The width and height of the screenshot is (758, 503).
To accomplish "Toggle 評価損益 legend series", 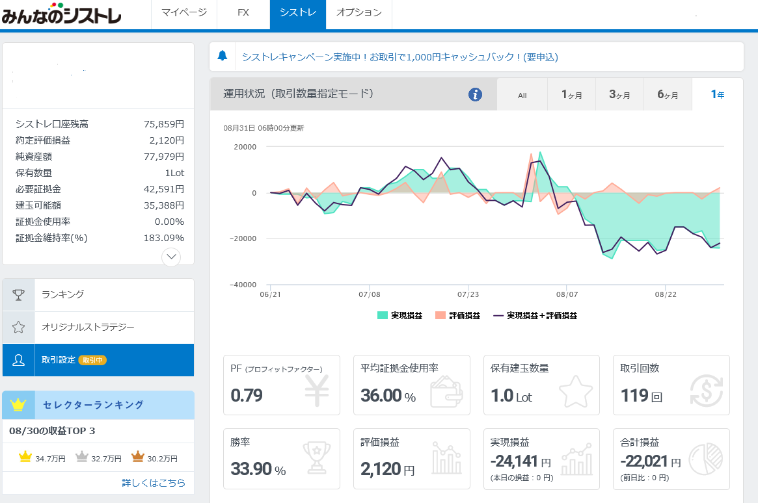I will coord(458,316).
